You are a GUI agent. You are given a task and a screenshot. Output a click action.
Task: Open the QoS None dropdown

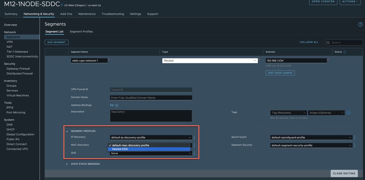[151, 153]
